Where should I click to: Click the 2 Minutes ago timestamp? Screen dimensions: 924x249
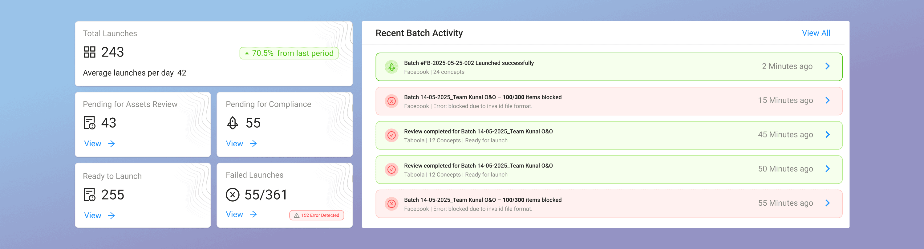787,66
